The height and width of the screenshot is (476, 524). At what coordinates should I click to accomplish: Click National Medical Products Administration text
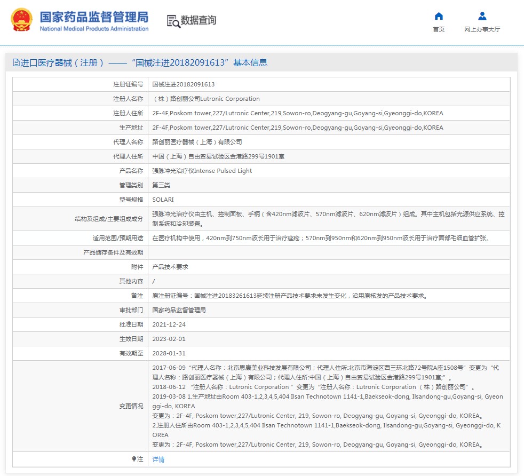tap(94, 29)
